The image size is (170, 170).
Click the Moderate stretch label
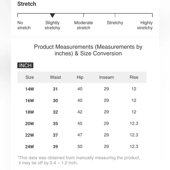click(x=84, y=25)
